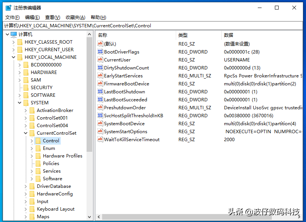
Task: Expand the HKEY_CLASSES_ROOT node arrow
Action: point(13,42)
